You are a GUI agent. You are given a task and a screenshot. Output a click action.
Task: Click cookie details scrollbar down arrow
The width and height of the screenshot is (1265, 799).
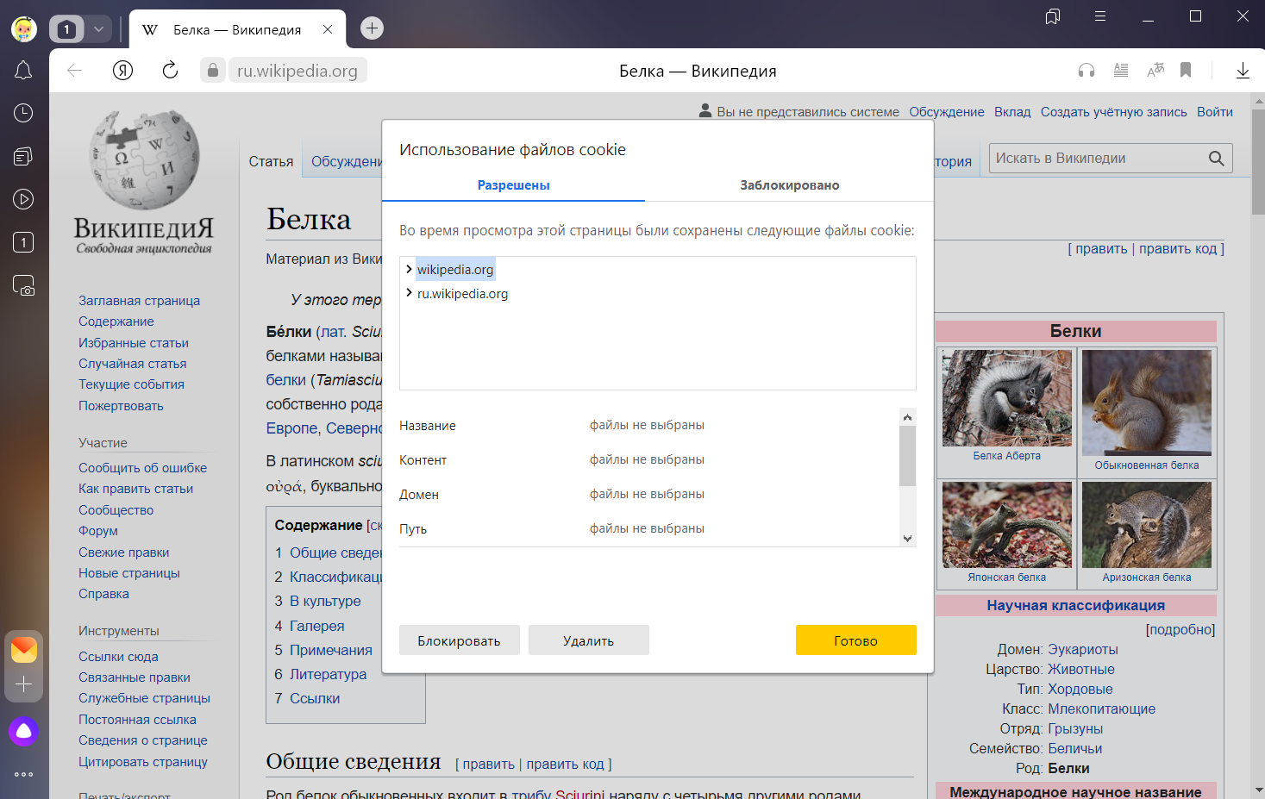pyautogui.click(x=907, y=538)
